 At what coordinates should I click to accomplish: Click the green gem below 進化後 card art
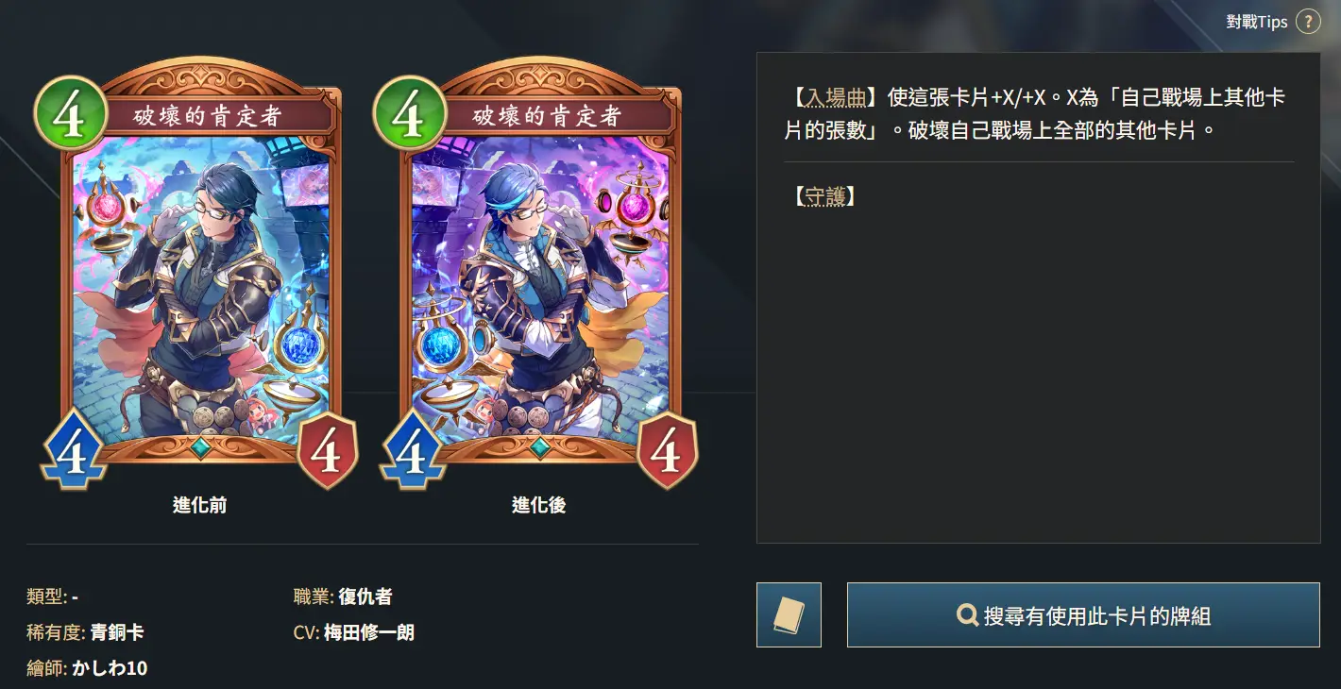[x=538, y=447]
